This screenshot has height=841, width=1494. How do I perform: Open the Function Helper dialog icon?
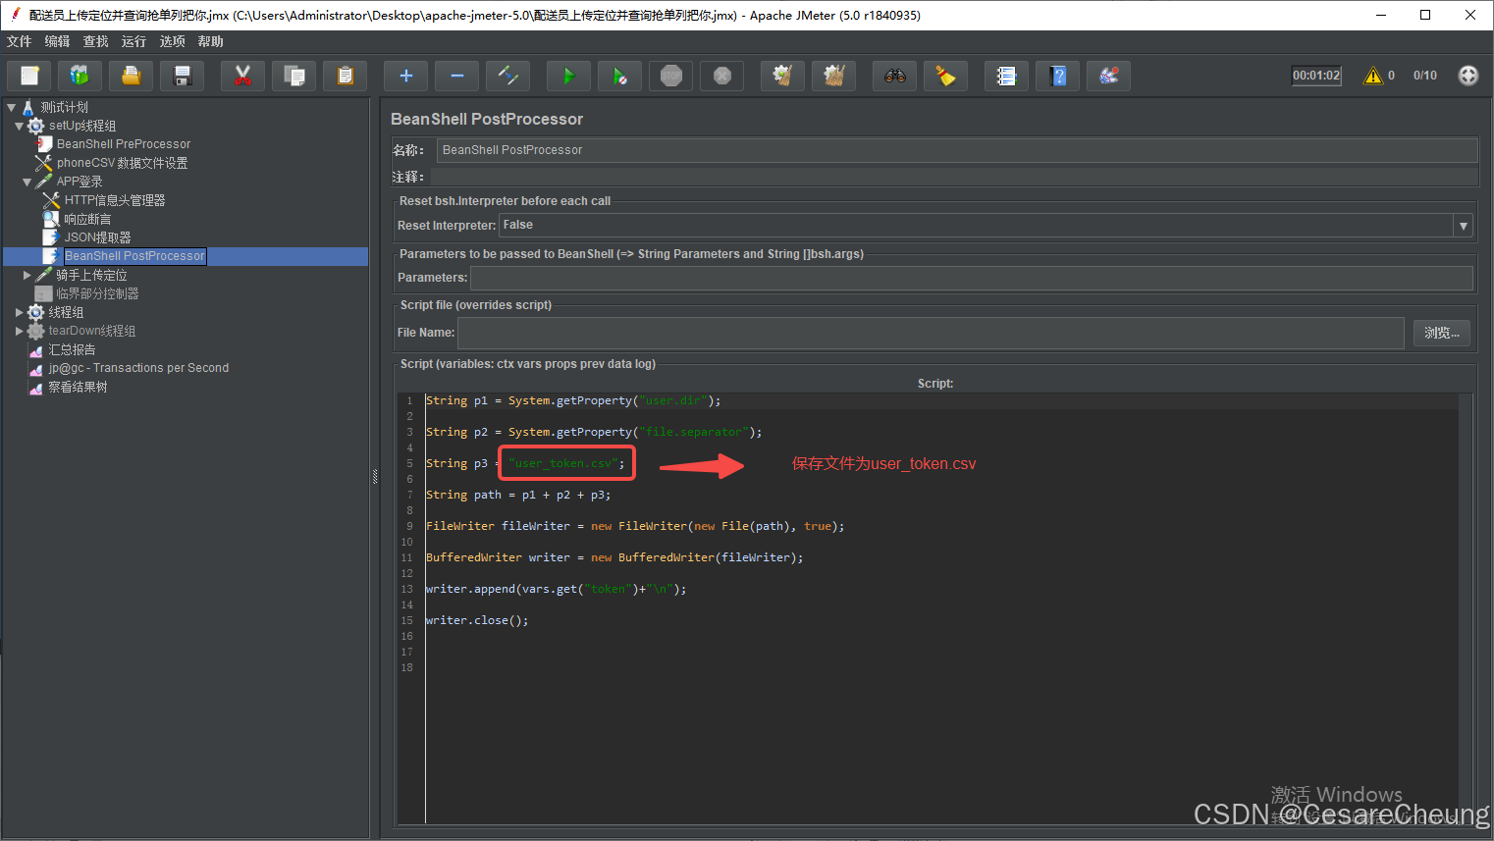(x=1006, y=76)
